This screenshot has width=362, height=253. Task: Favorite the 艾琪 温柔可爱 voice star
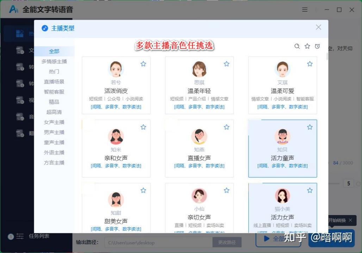coord(310,64)
